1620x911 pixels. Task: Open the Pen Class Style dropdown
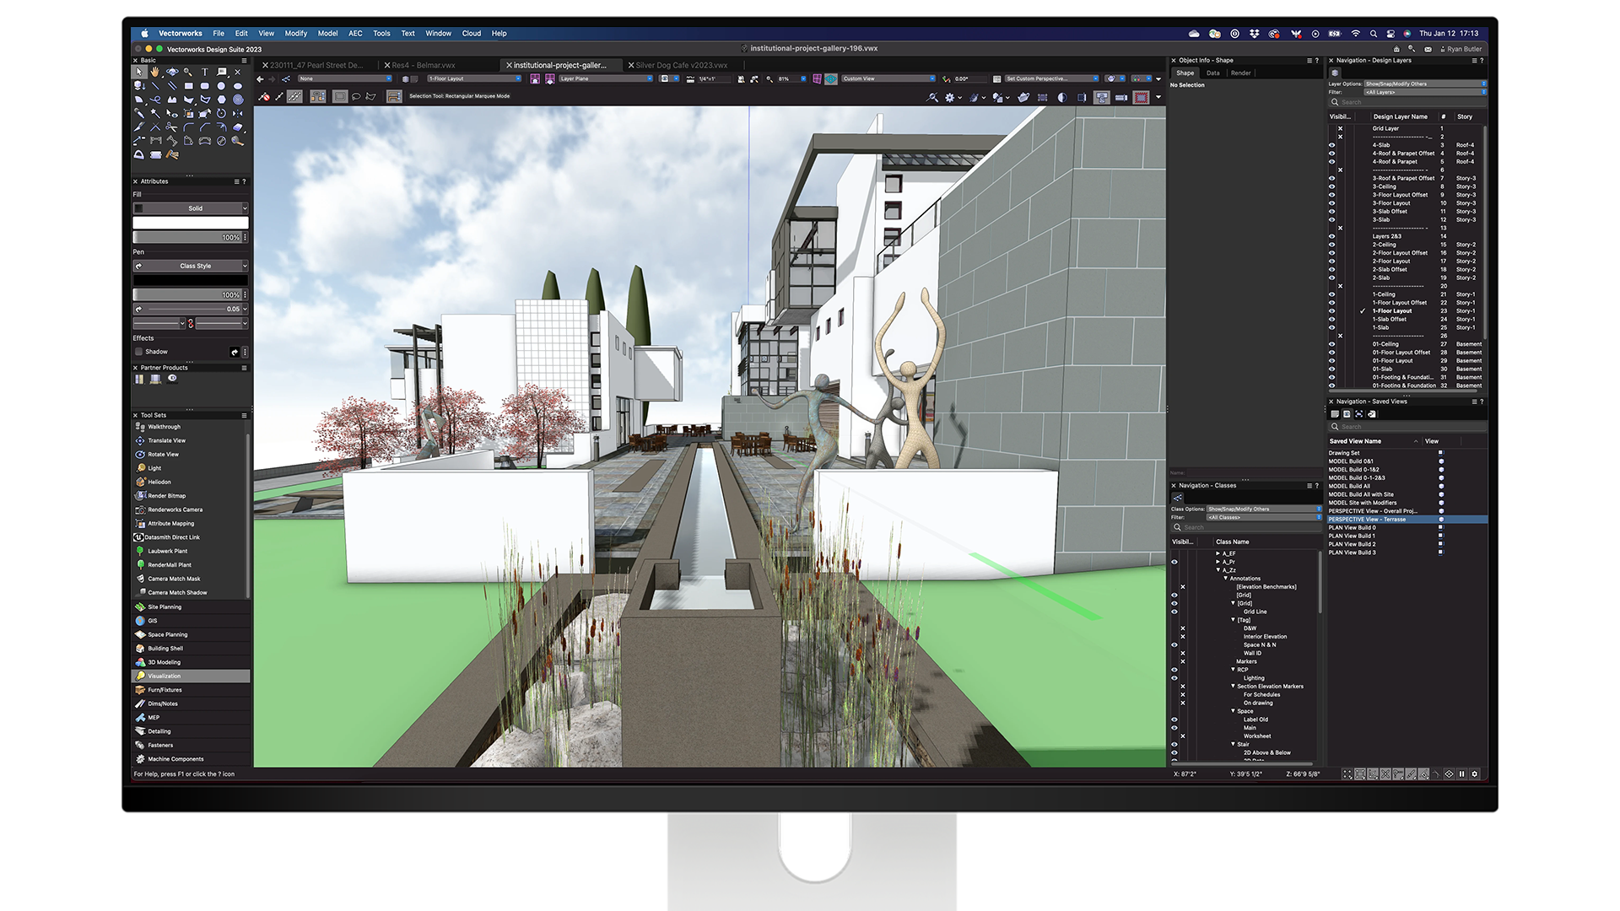tap(191, 266)
